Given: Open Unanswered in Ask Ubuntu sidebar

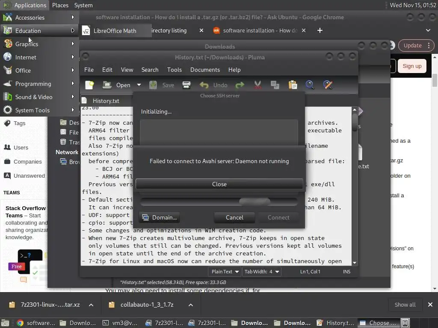Looking at the screenshot, I should tap(29, 176).
